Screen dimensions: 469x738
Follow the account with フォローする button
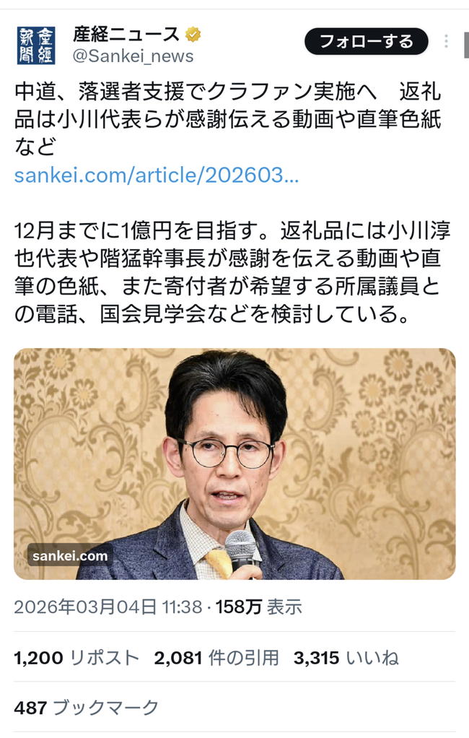tap(367, 41)
